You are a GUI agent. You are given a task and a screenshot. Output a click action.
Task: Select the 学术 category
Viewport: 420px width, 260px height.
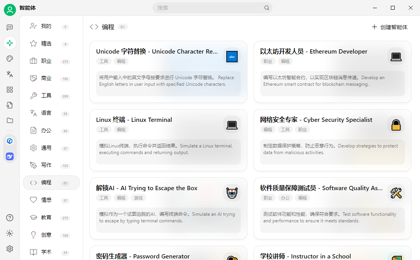click(x=51, y=252)
